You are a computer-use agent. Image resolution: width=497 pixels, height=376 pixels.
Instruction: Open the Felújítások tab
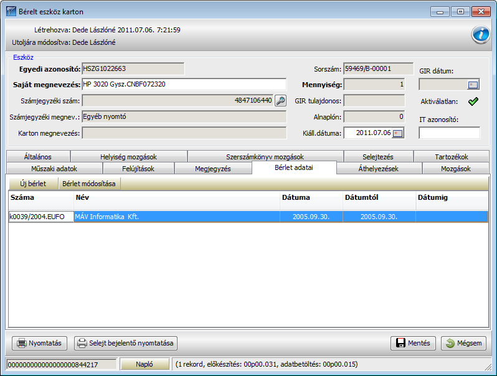(x=138, y=169)
